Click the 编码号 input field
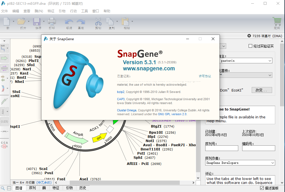Viewport: 285px width, 192px height. point(258,148)
